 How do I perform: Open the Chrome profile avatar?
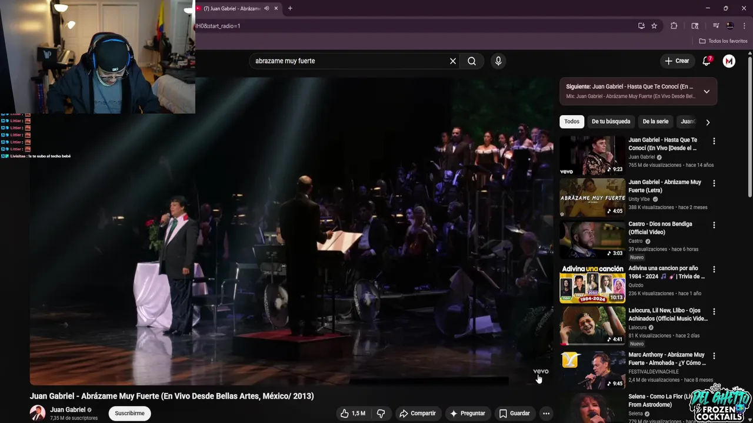730,26
